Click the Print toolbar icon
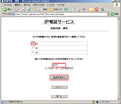 79,9
